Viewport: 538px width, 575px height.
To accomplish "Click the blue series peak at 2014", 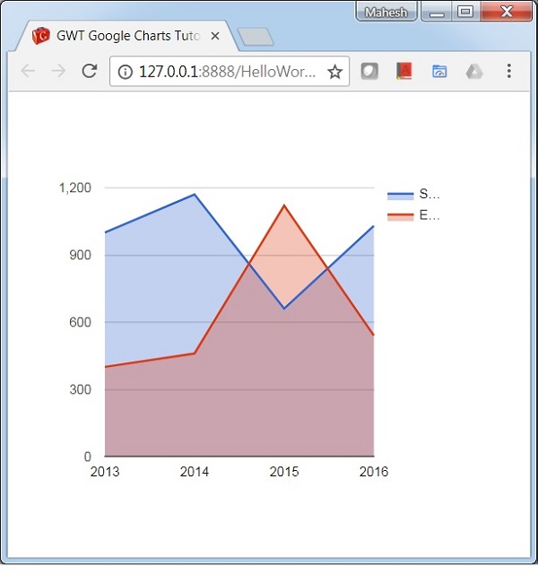I will [x=195, y=194].
